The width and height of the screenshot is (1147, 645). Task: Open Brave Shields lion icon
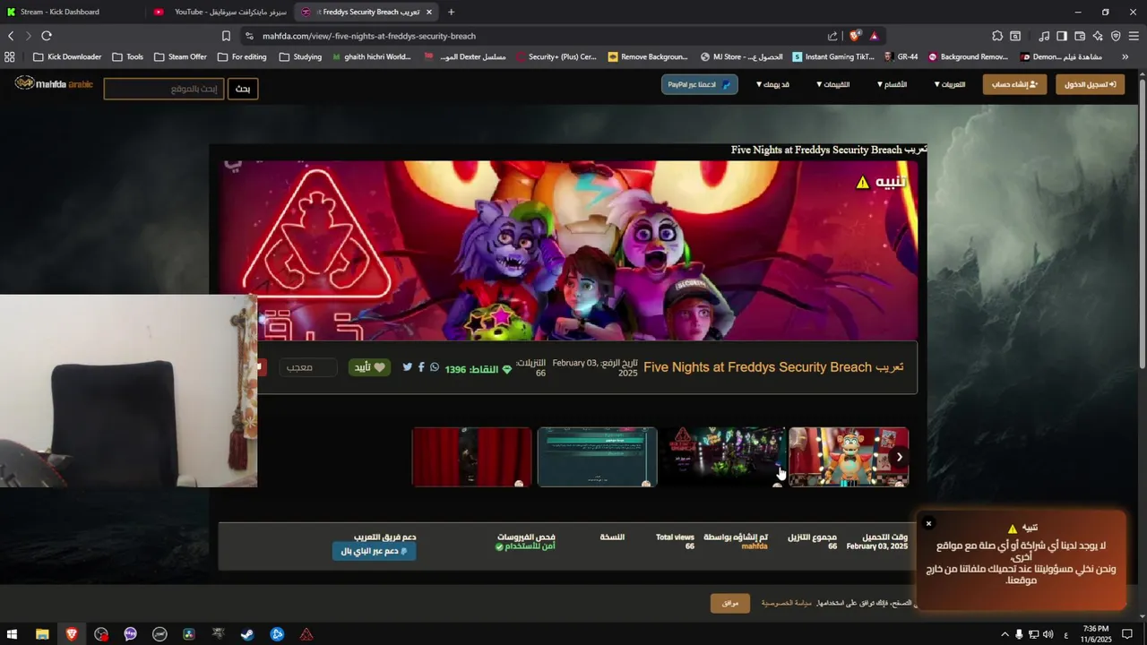pos(855,36)
